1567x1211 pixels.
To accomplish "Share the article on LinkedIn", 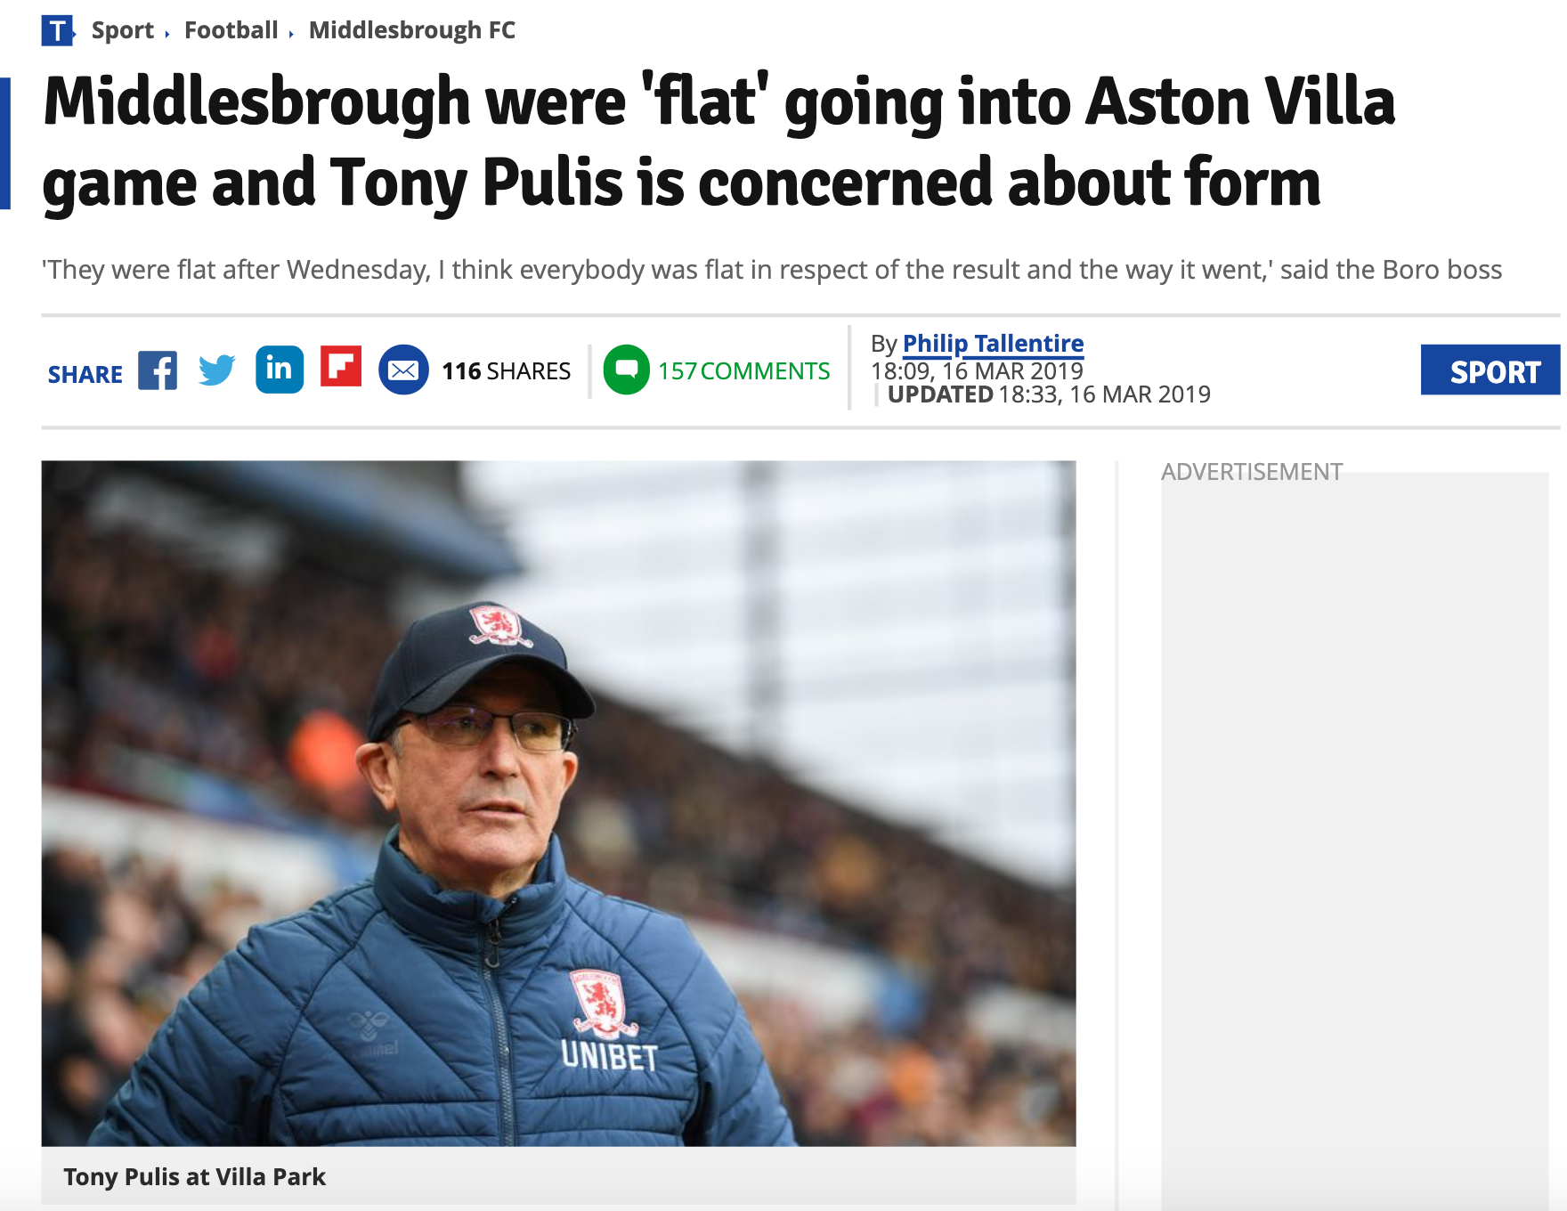I will pyautogui.click(x=280, y=369).
